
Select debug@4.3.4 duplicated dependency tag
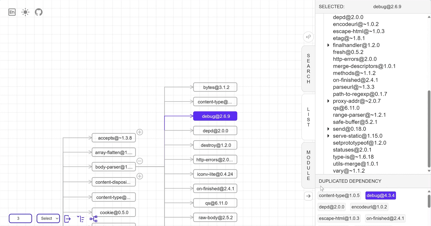pos(381,196)
